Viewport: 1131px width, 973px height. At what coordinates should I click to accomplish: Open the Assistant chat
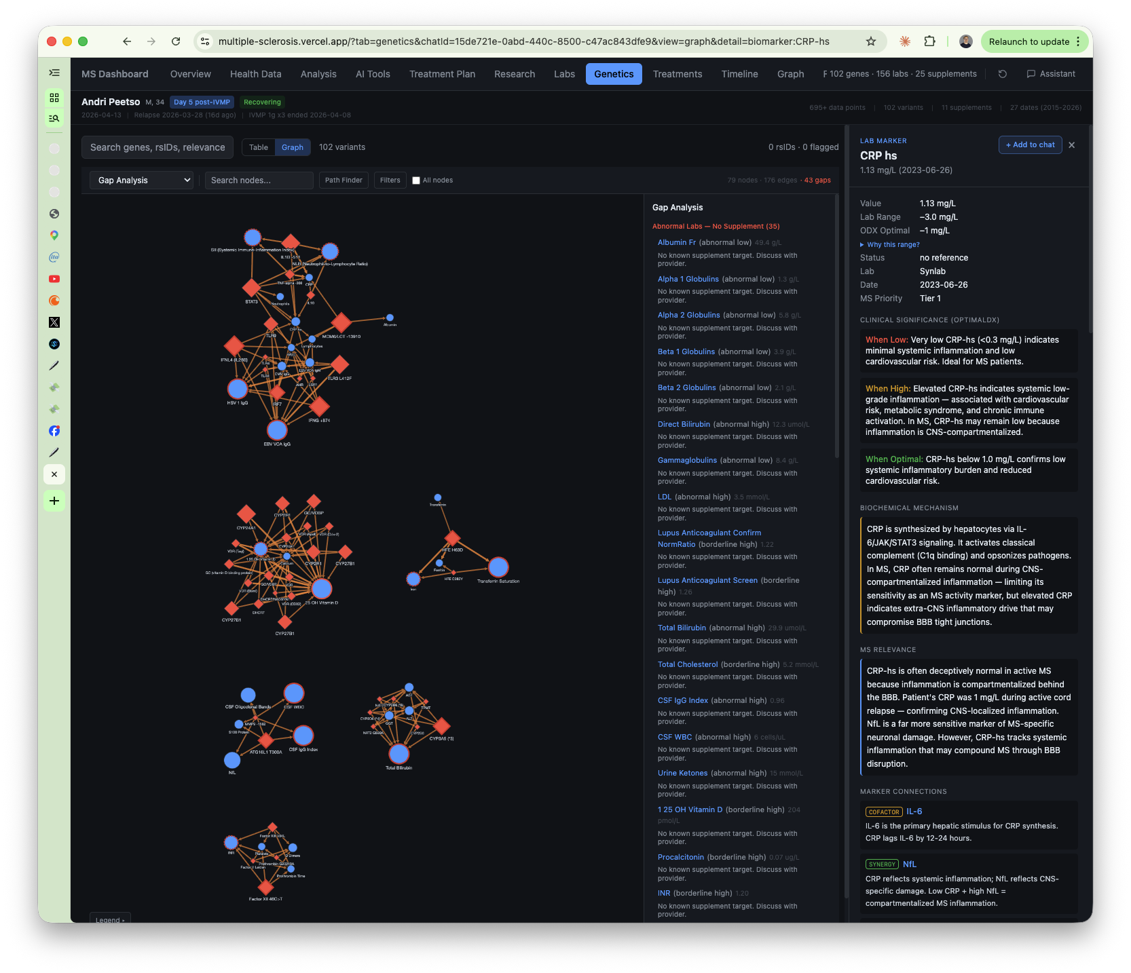pyautogui.click(x=1051, y=74)
